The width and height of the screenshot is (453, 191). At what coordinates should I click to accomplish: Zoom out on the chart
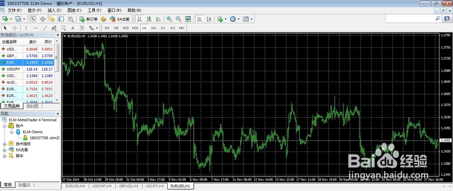pos(178,19)
